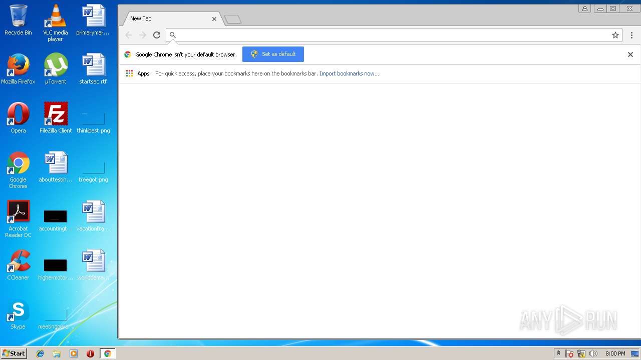This screenshot has height=360, width=641.
Task: Launch the µTorrent desktop shortcut
Action: 55,69
